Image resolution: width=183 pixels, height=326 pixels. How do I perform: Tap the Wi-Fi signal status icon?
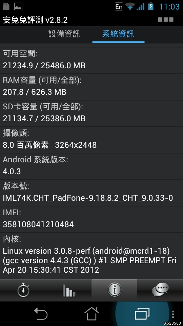[130, 7]
